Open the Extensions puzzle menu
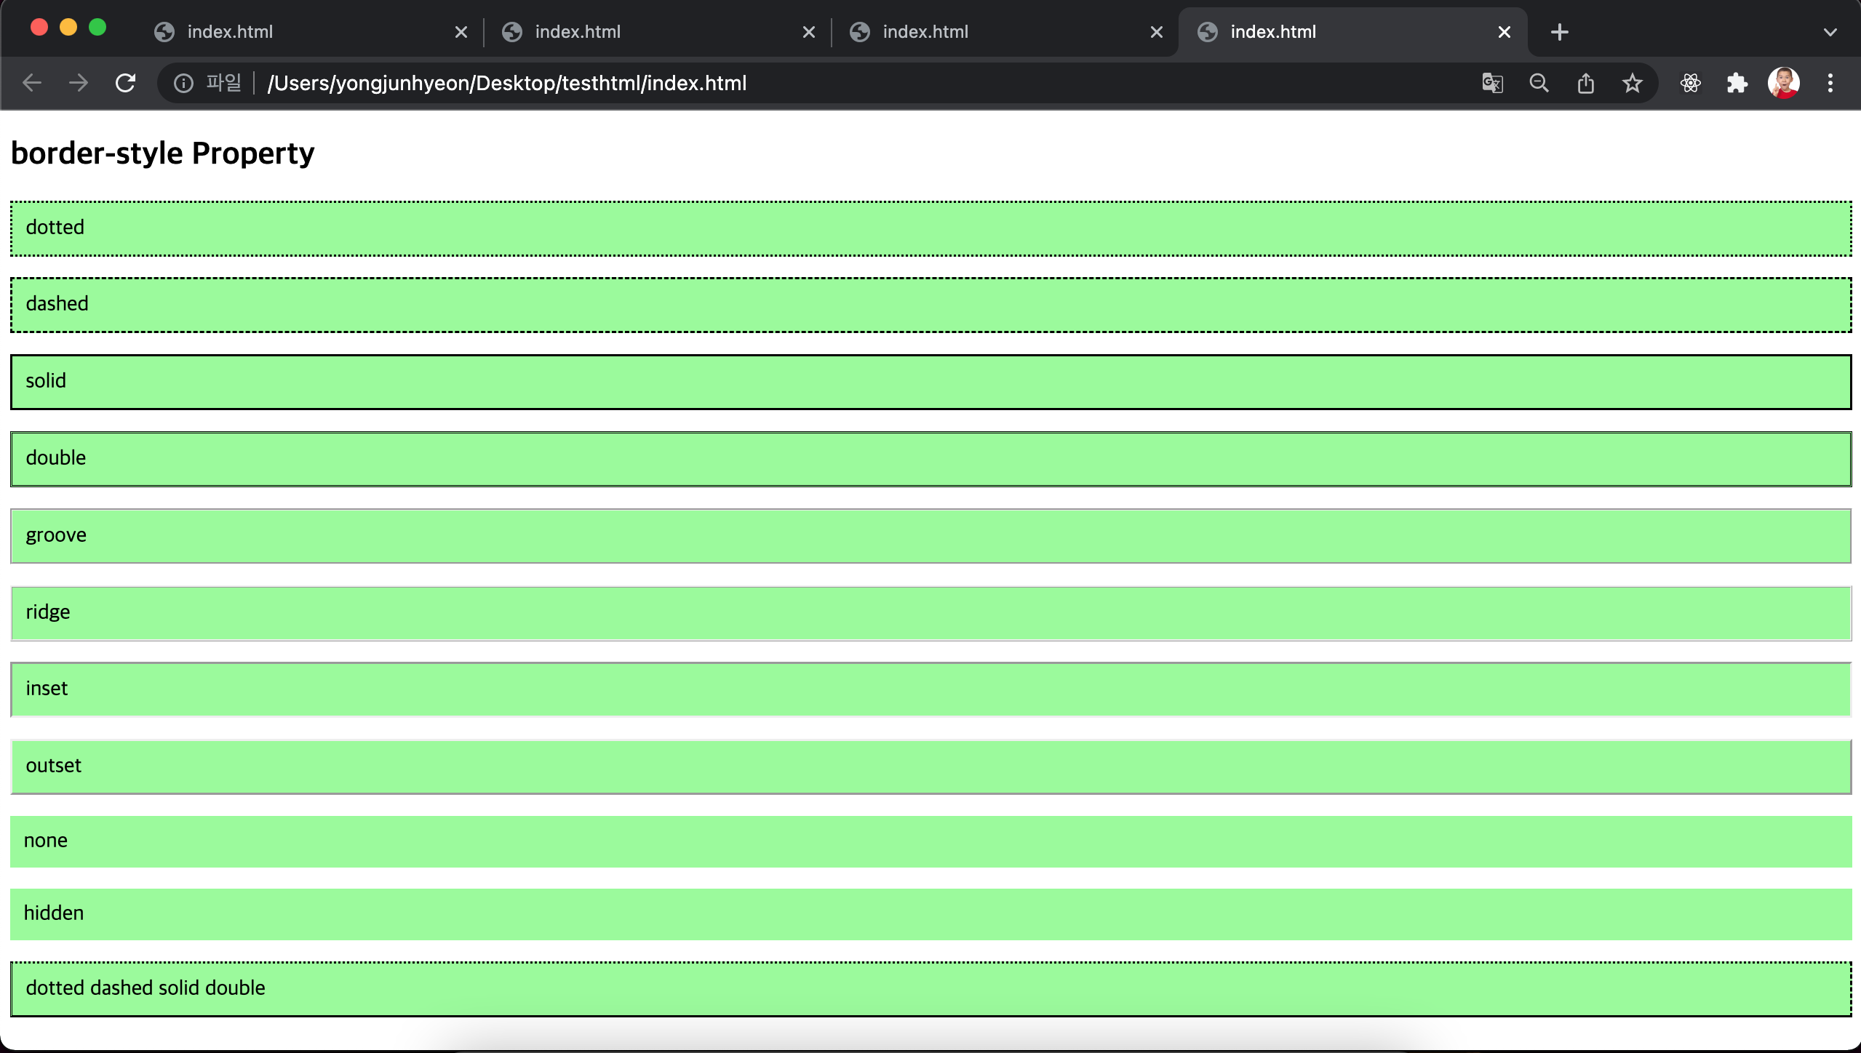Image resolution: width=1861 pixels, height=1053 pixels. [1737, 83]
